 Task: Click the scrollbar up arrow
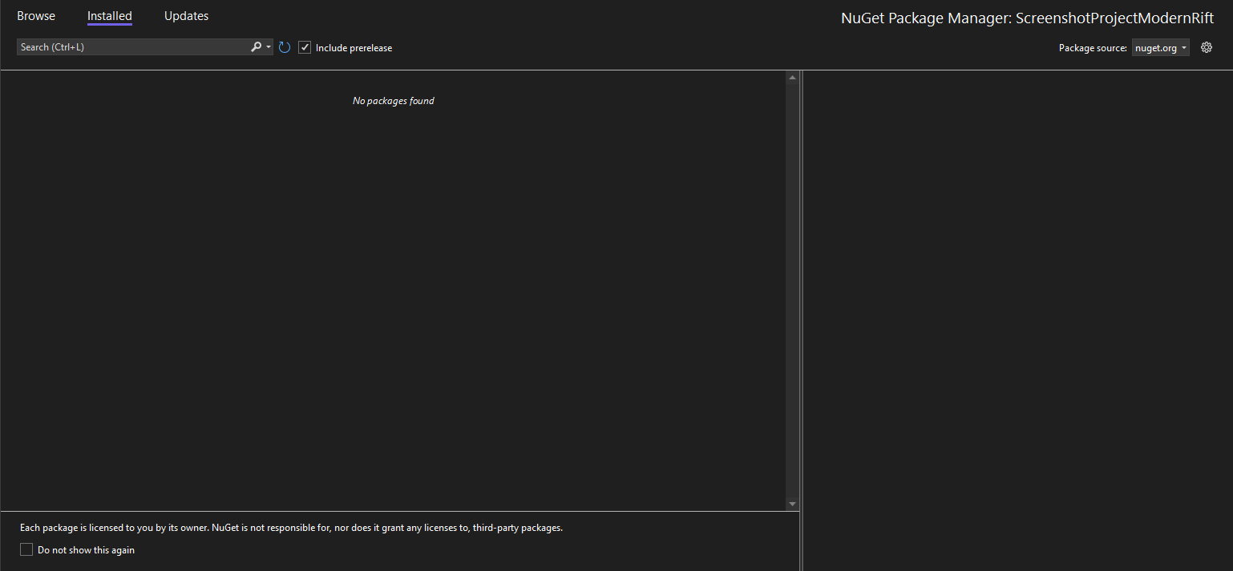pos(792,78)
